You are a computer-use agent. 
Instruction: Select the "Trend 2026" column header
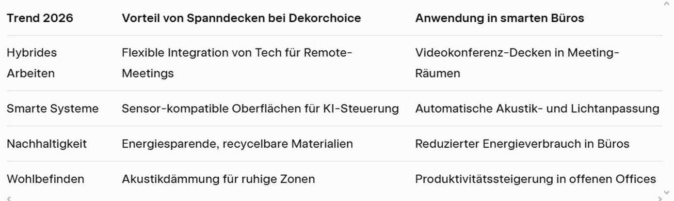40,18
